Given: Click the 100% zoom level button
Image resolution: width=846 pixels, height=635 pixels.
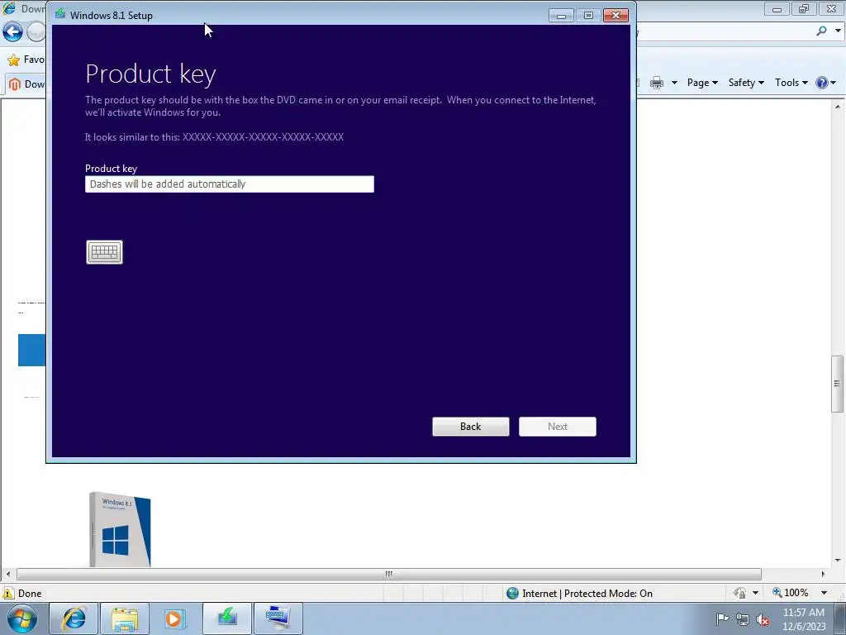Looking at the screenshot, I should (x=791, y=593).
